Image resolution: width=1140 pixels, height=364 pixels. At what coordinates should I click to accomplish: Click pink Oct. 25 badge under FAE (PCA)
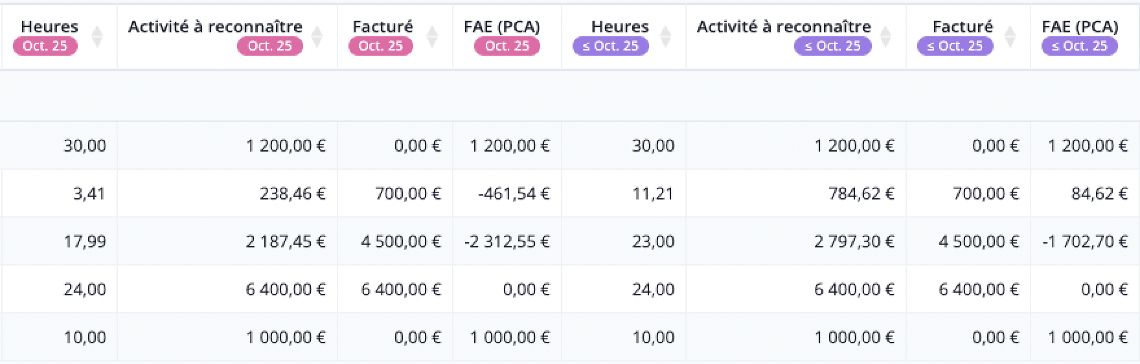(x=507, y=46)
